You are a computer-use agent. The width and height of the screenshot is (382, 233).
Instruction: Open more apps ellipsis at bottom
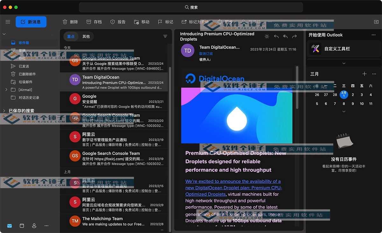(x=46, y=226)
